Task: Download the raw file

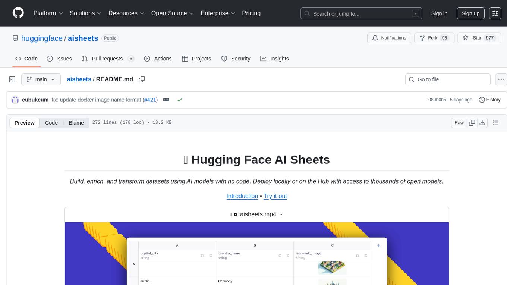Action: click(x=482, y=123)
